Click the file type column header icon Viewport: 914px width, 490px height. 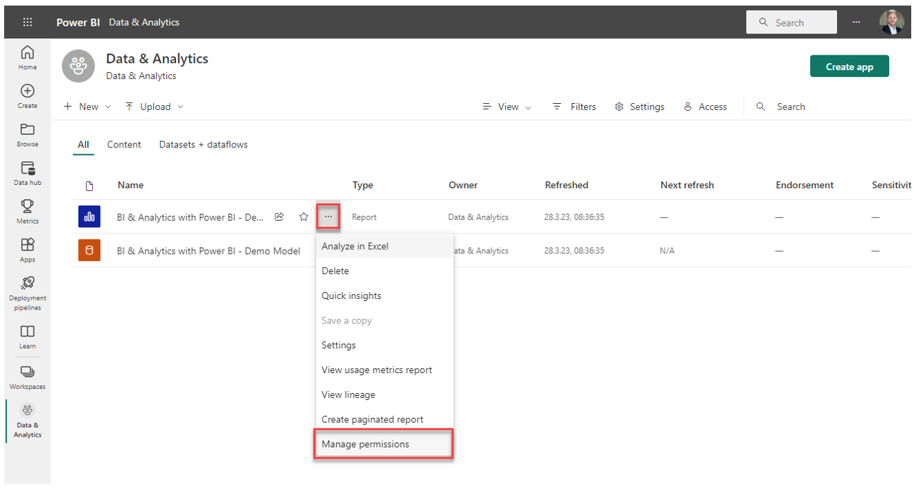(x=89, y=185)
